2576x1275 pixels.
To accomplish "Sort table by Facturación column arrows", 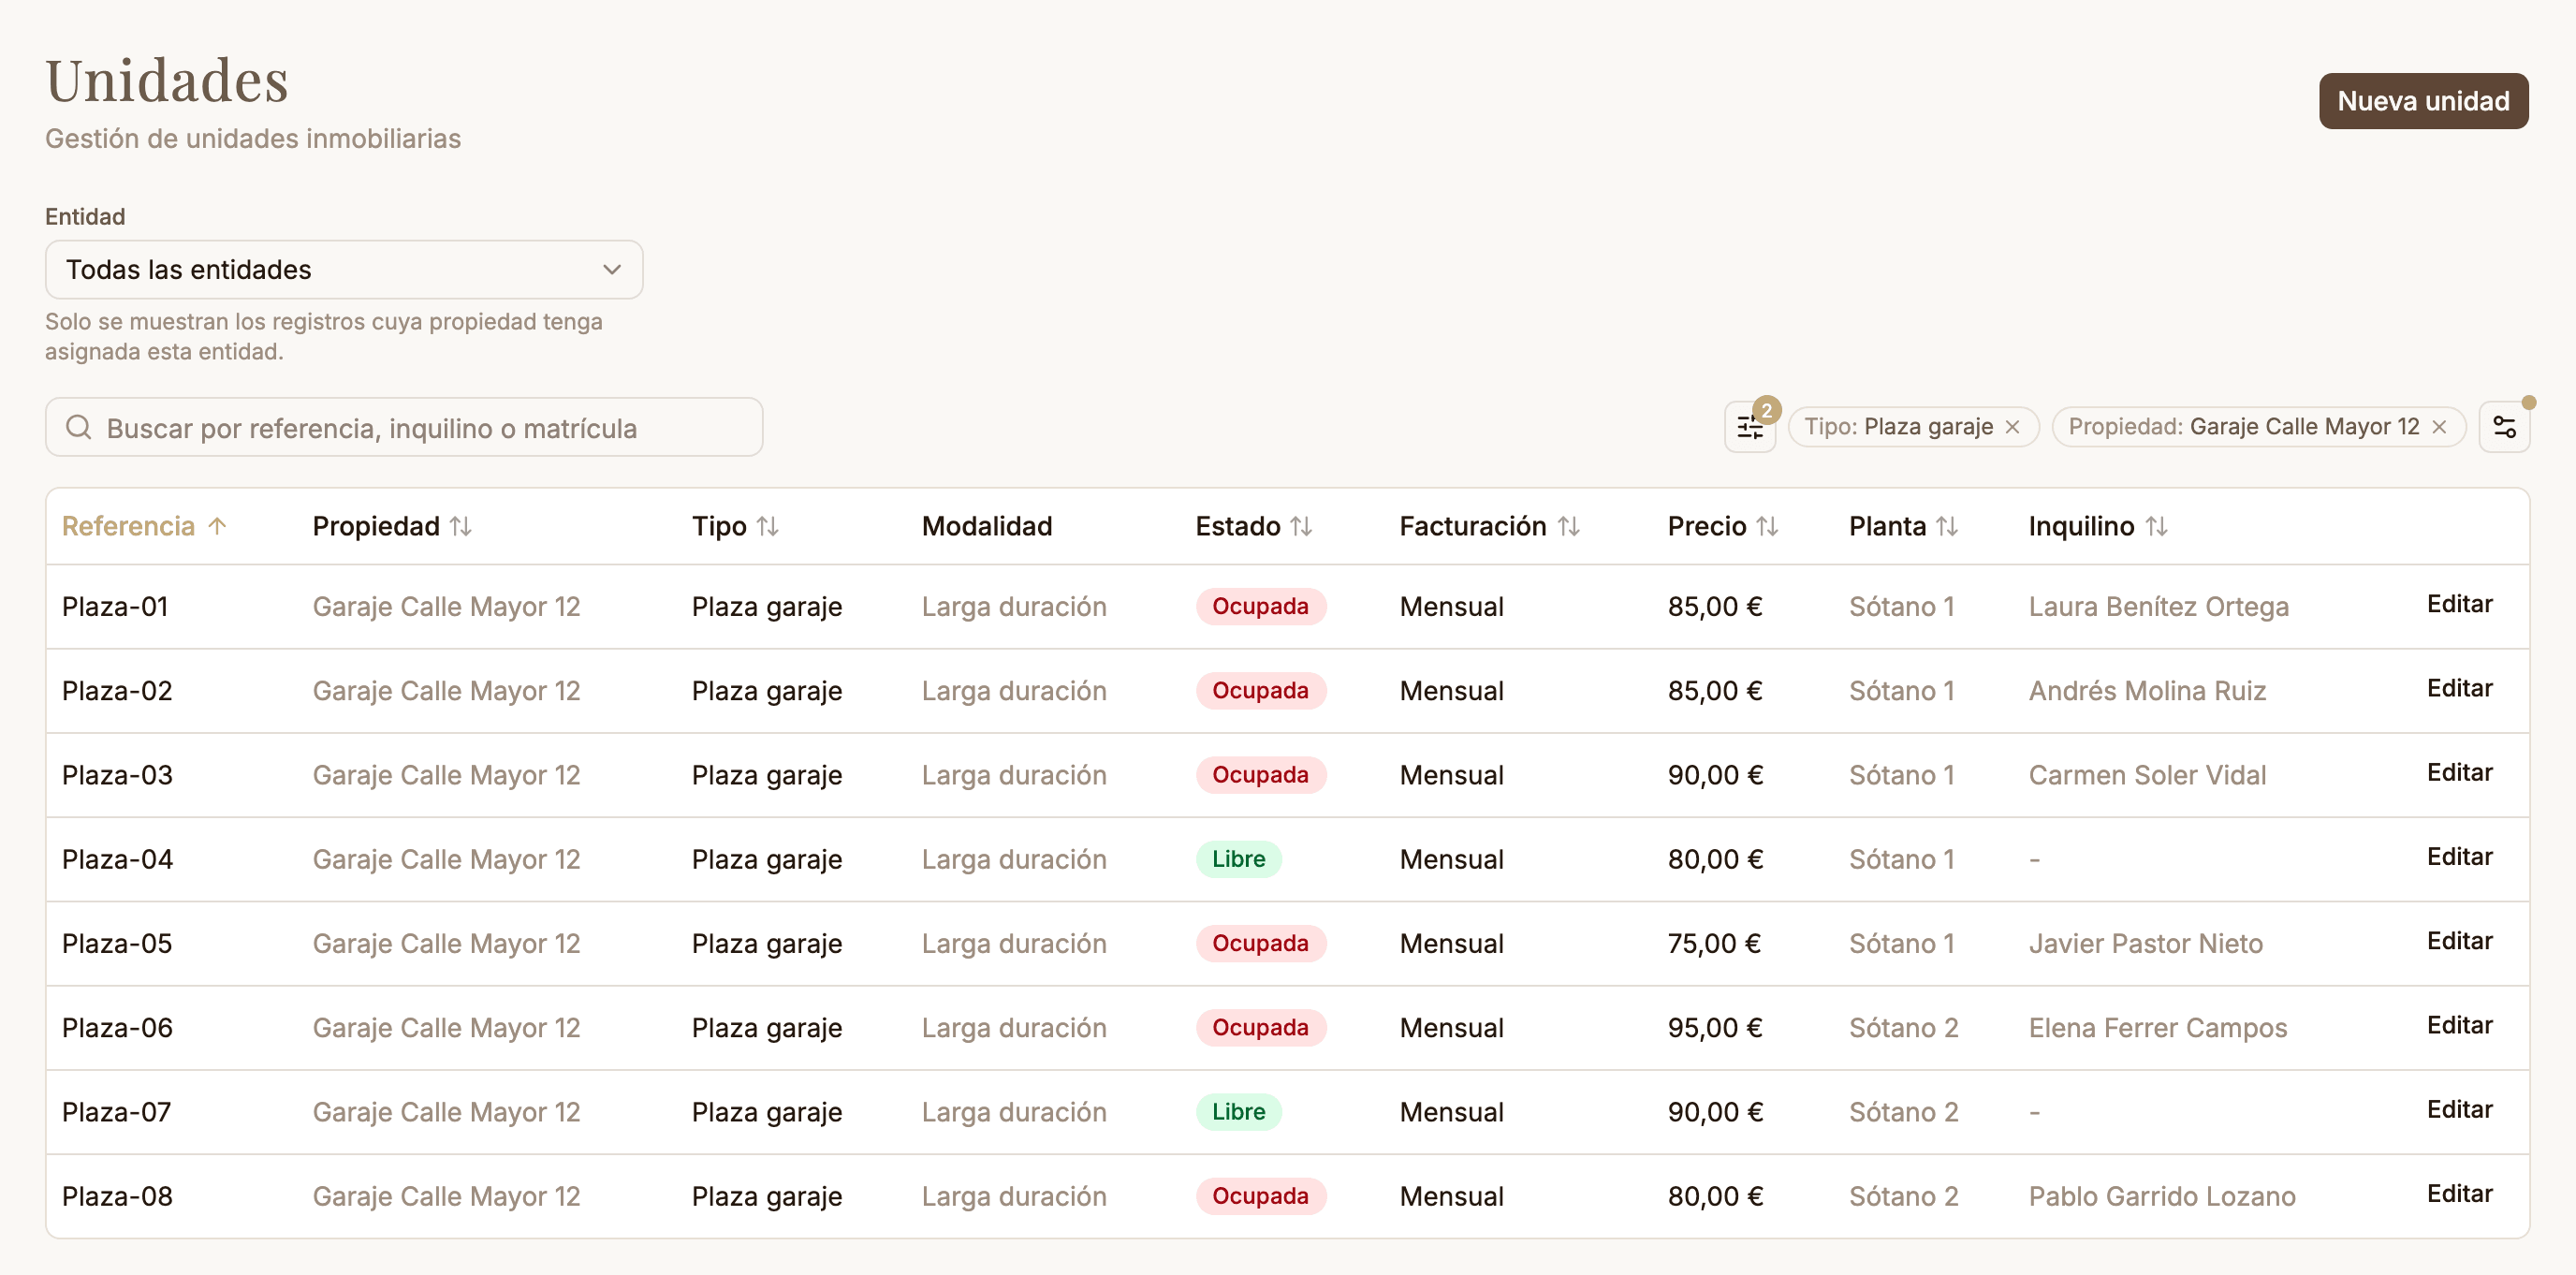I will [1568, 526].
